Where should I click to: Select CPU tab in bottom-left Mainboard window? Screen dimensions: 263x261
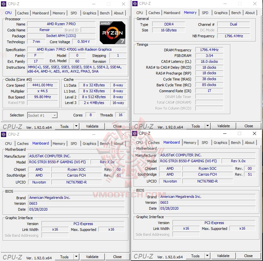coord(8,144)
